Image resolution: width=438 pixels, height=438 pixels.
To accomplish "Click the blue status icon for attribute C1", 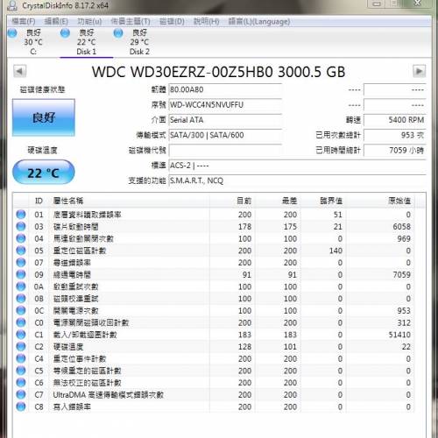I will tap(21, 335).
